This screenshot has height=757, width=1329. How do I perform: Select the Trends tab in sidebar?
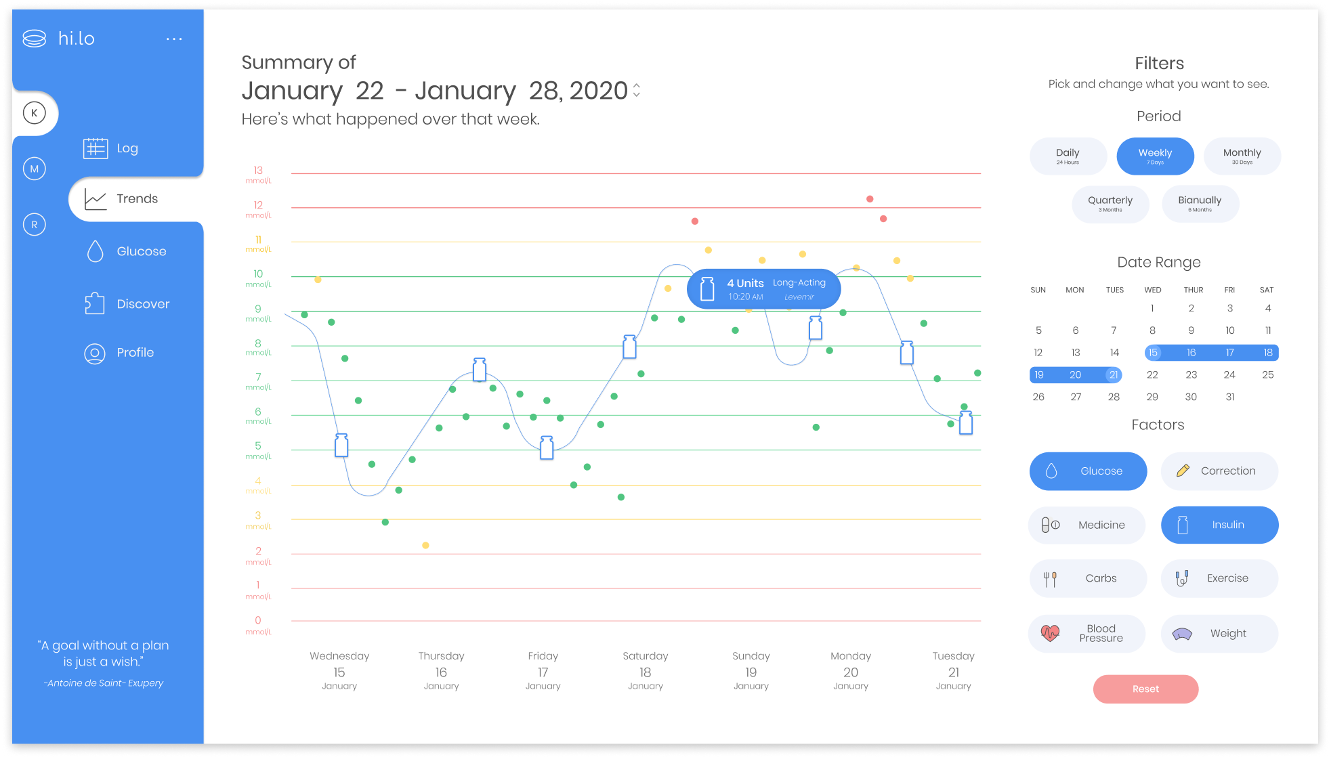[x=136, y=199]
